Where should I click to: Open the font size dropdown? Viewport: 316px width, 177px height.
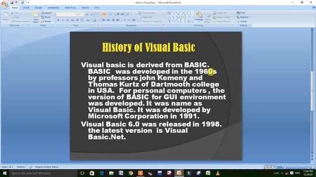80,14
